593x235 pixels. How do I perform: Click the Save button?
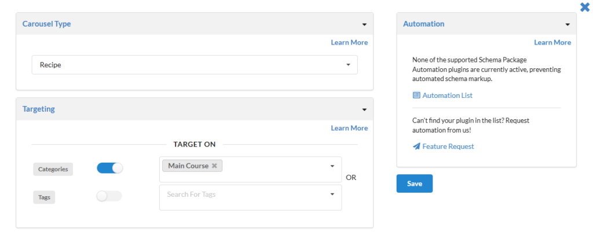pos(414,183)
